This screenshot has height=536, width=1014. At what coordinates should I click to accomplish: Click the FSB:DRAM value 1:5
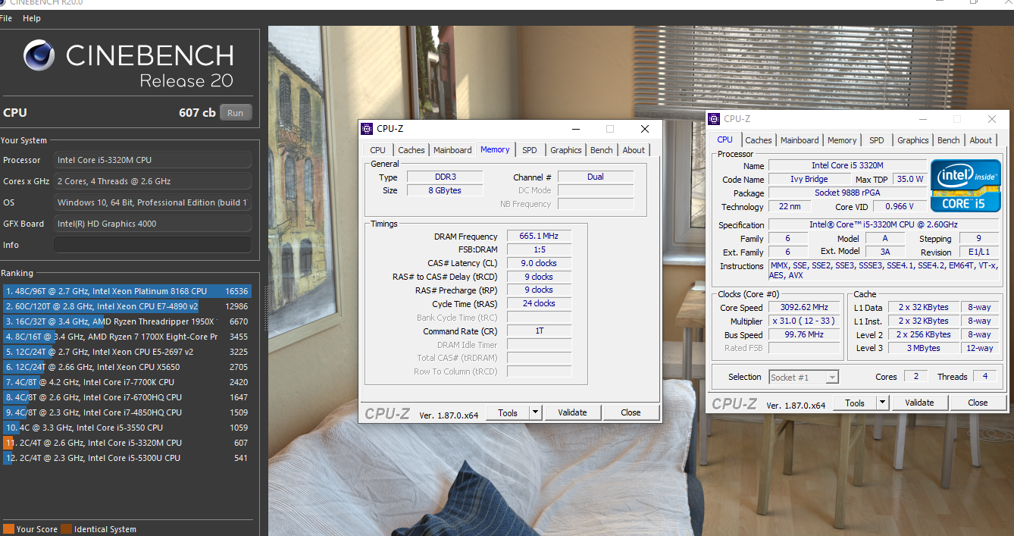pyautogui.click(x=539, y=249)
